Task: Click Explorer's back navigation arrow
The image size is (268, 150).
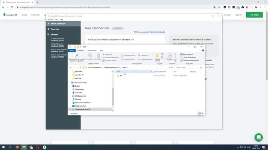Action: (70, 67)
